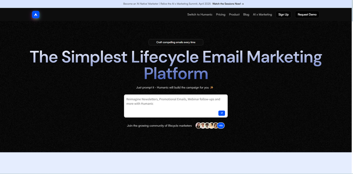Focus the campaign prompt text box
353x174 pixels.
(x=176, y=106)
